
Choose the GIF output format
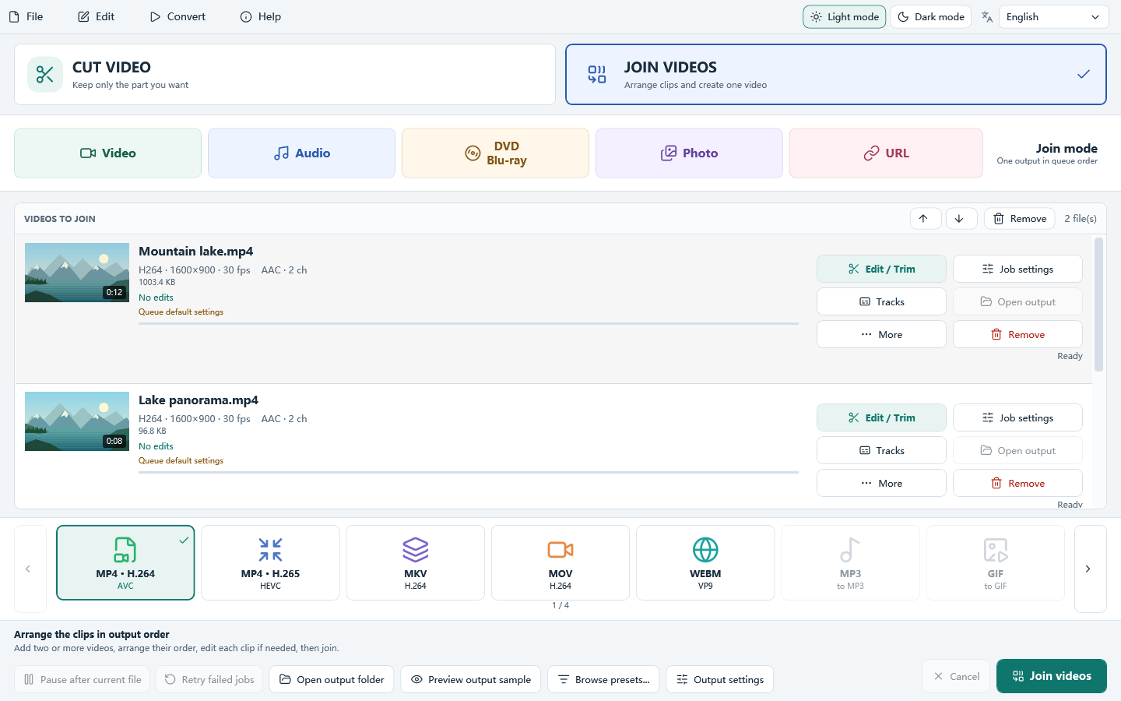coord(996,563)
